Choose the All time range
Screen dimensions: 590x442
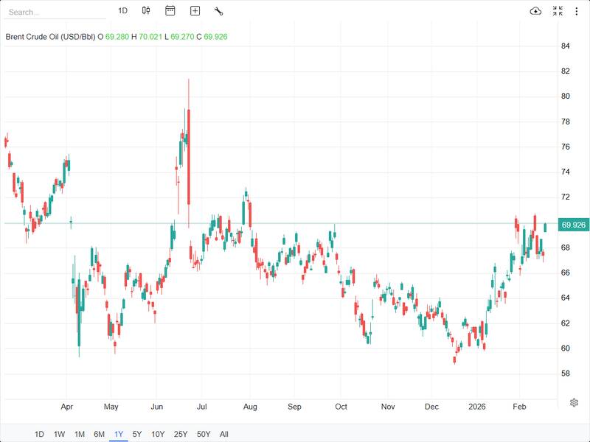(x=224, y=434)
